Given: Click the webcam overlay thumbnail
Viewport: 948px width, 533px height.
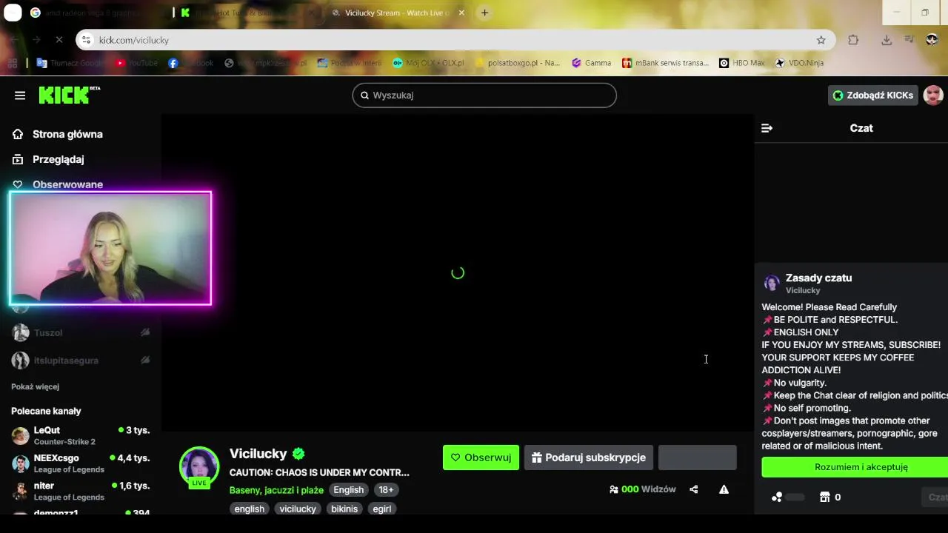Looking at the screenshot, I should (x=110, y=248).
